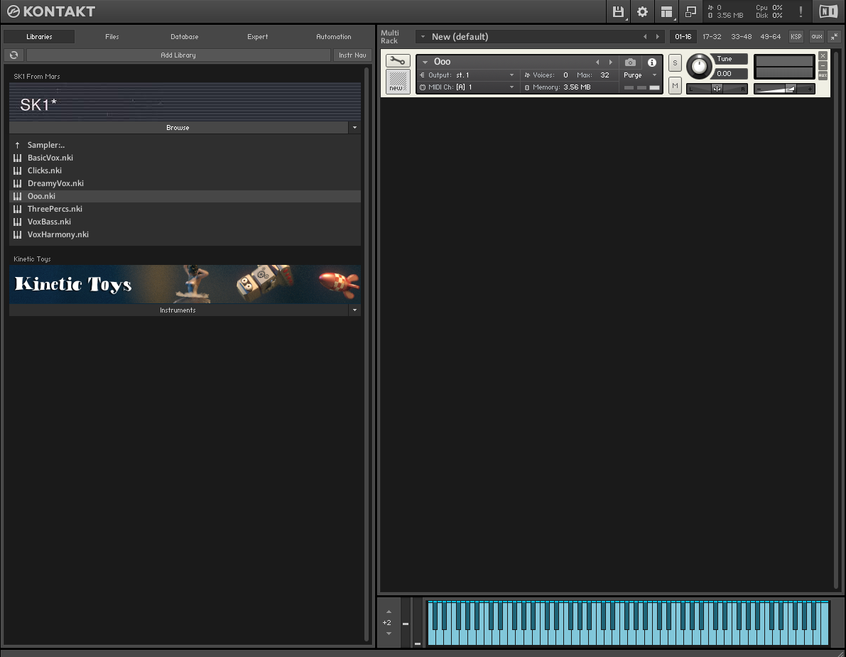
Task: Click the piano icon beside Clicks.nki
Action: coord(18,170)
